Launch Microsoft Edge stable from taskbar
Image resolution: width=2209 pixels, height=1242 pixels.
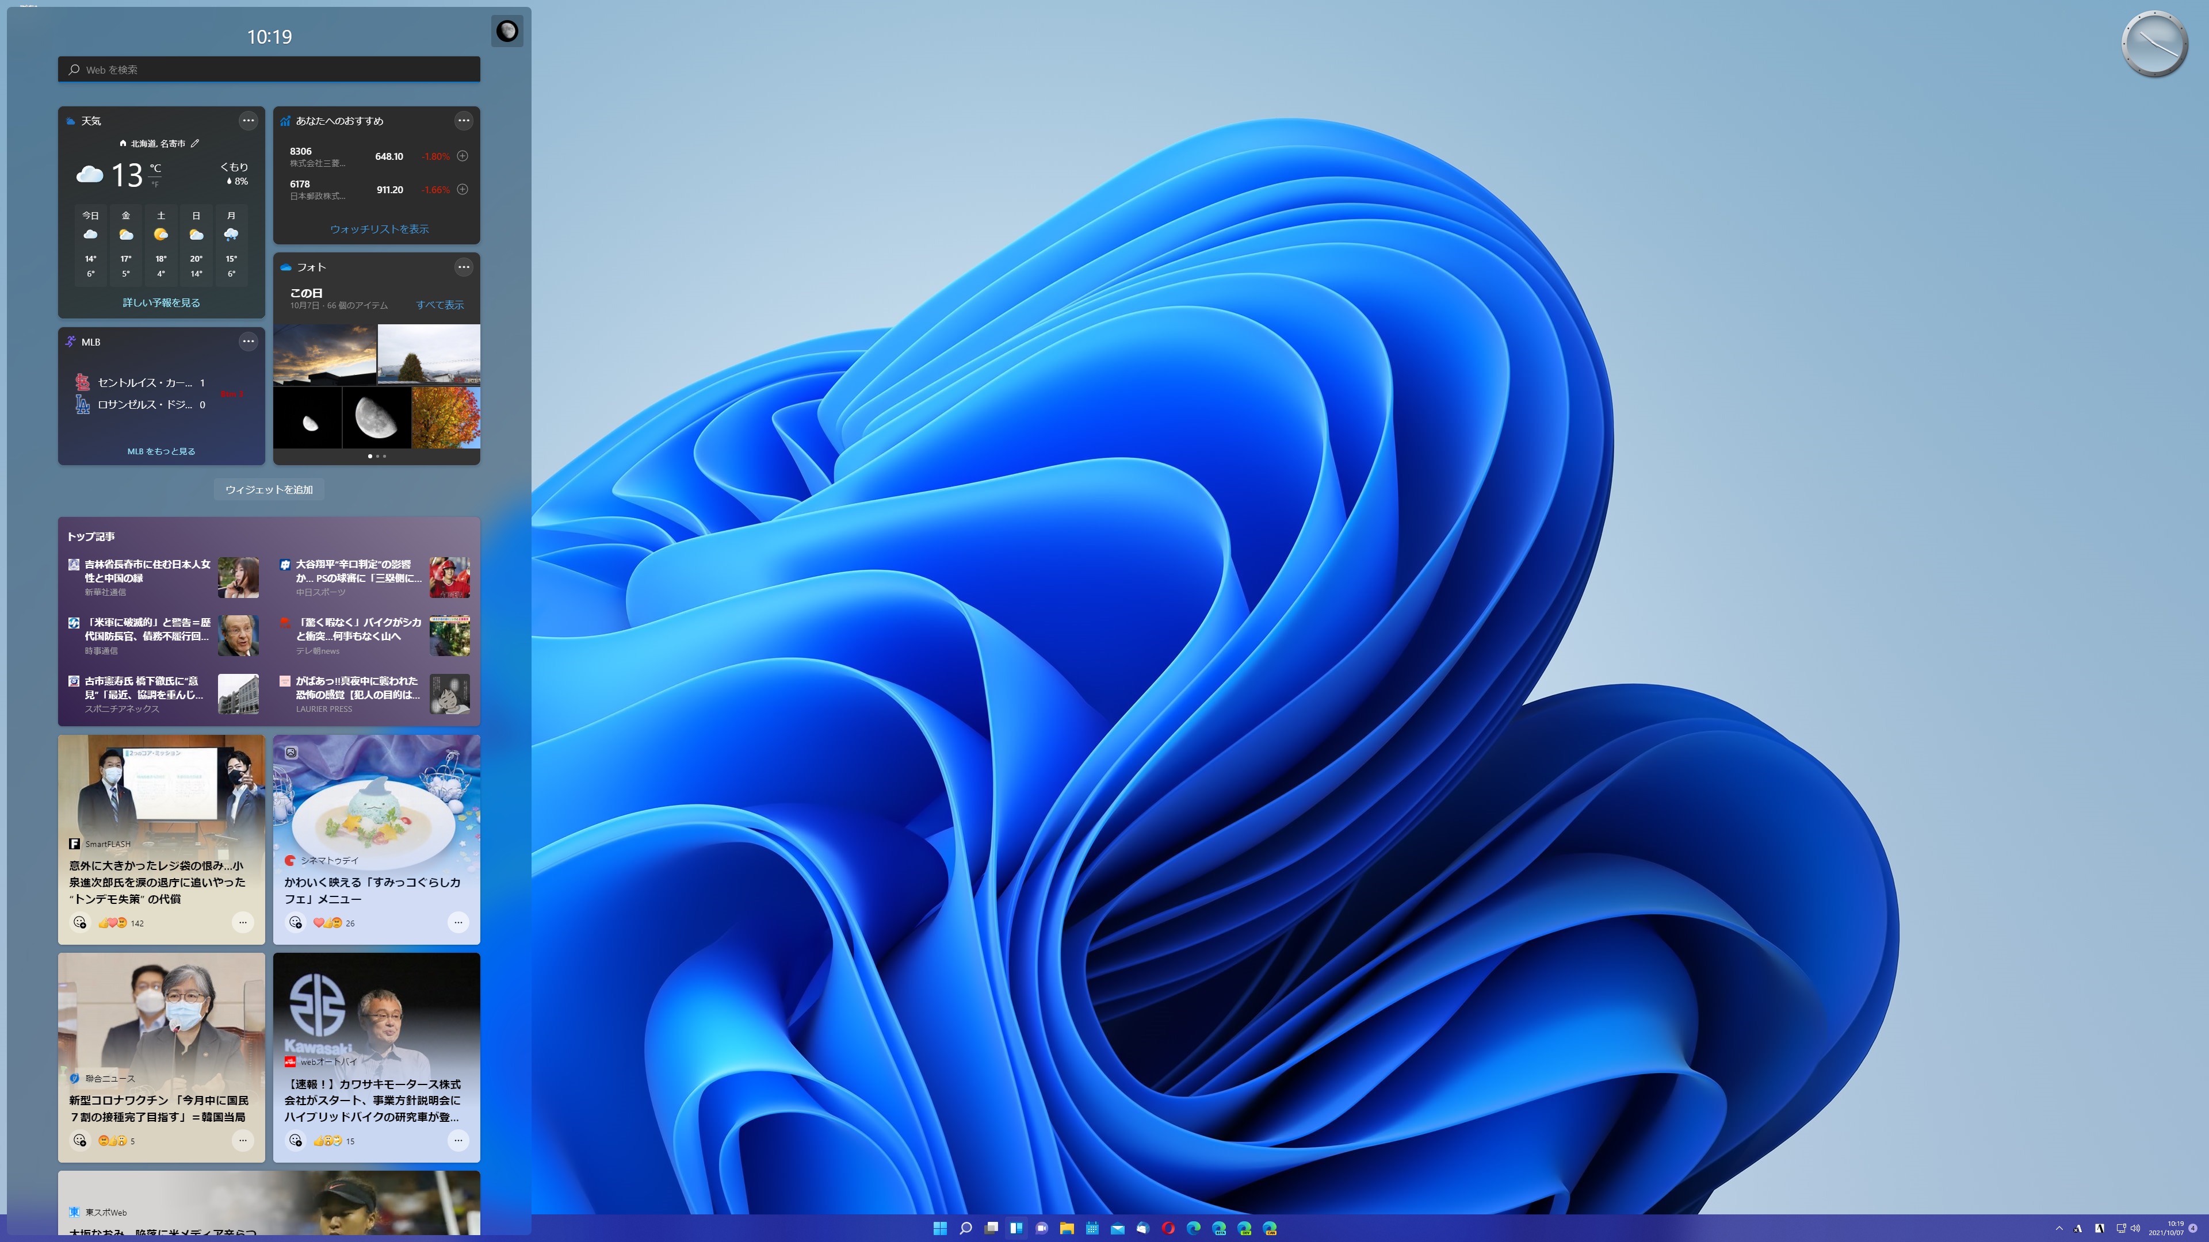click(1194, 1228)
